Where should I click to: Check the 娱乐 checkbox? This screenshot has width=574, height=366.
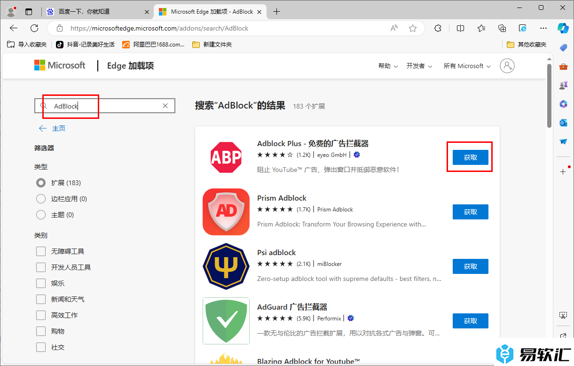pyautogui.click(x=41, y=283)
